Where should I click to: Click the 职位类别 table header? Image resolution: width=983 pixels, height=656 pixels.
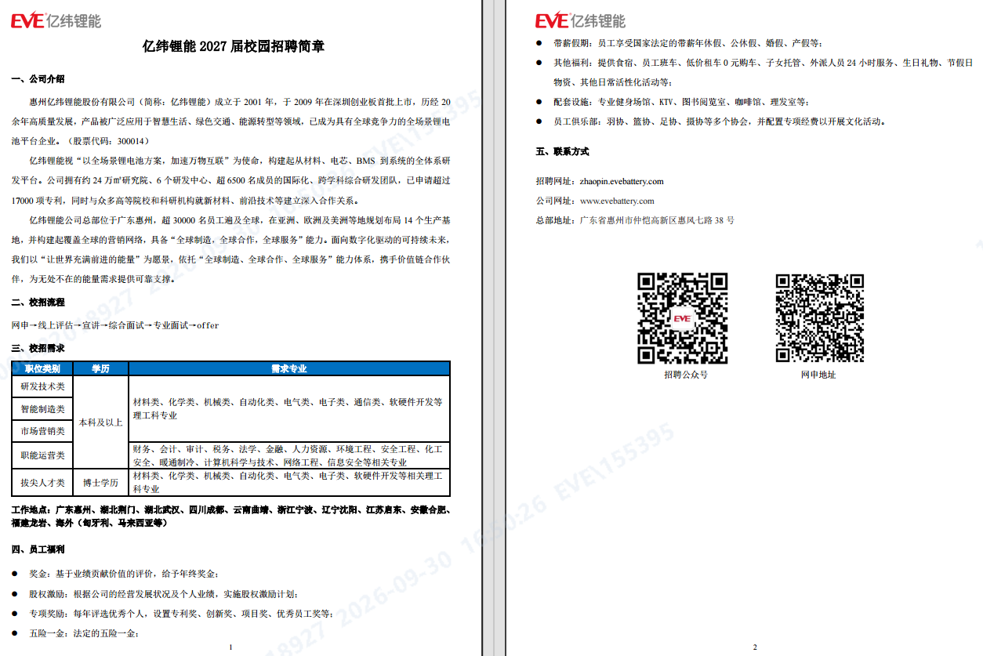pos(42,368)
